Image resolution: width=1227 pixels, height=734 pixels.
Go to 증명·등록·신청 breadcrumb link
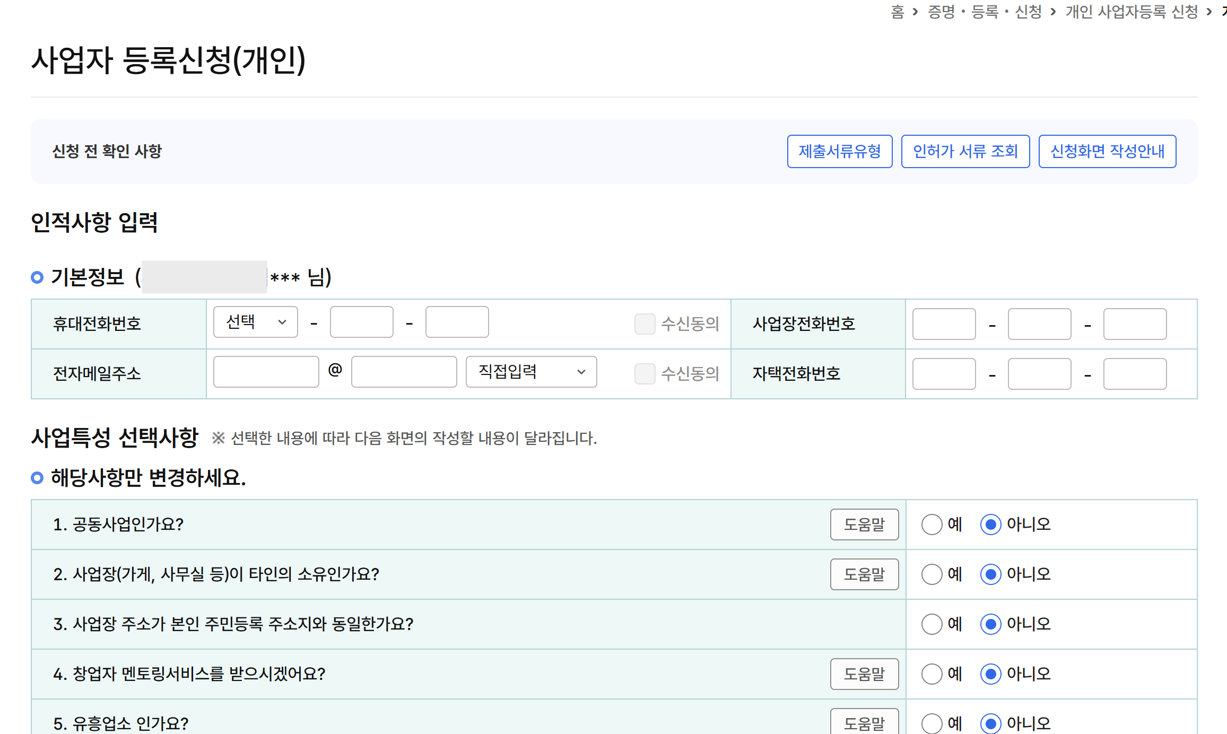coord(985,12)
